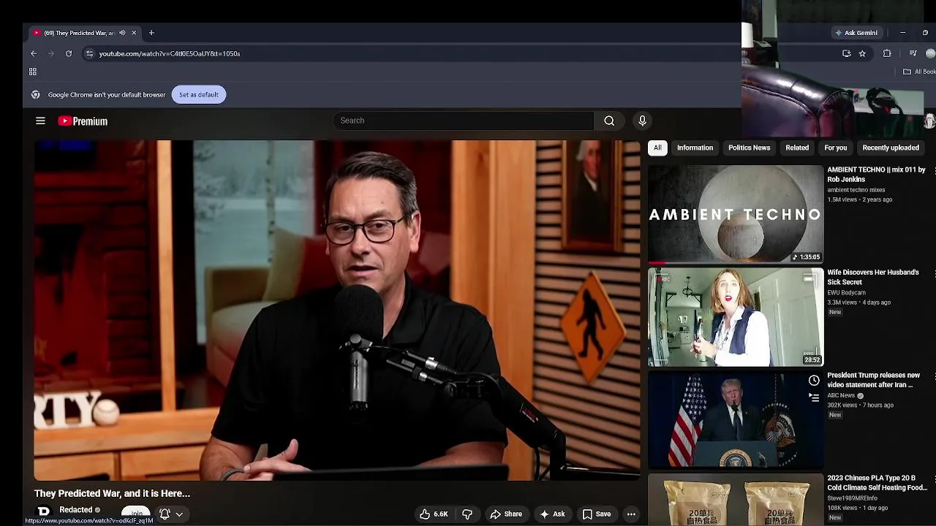The height and width of the screenshot is (526, 936).
Task: Like the video with thumbs up
Action: tap(433, 514)
